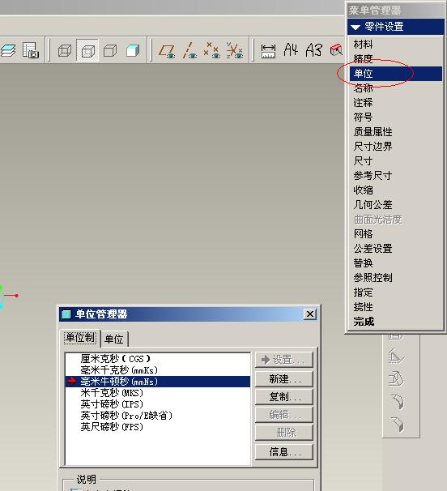The height and width of the screenshot is (491, 447).
Task: Collapse the 零件设置 menu header
Action: 396,27
